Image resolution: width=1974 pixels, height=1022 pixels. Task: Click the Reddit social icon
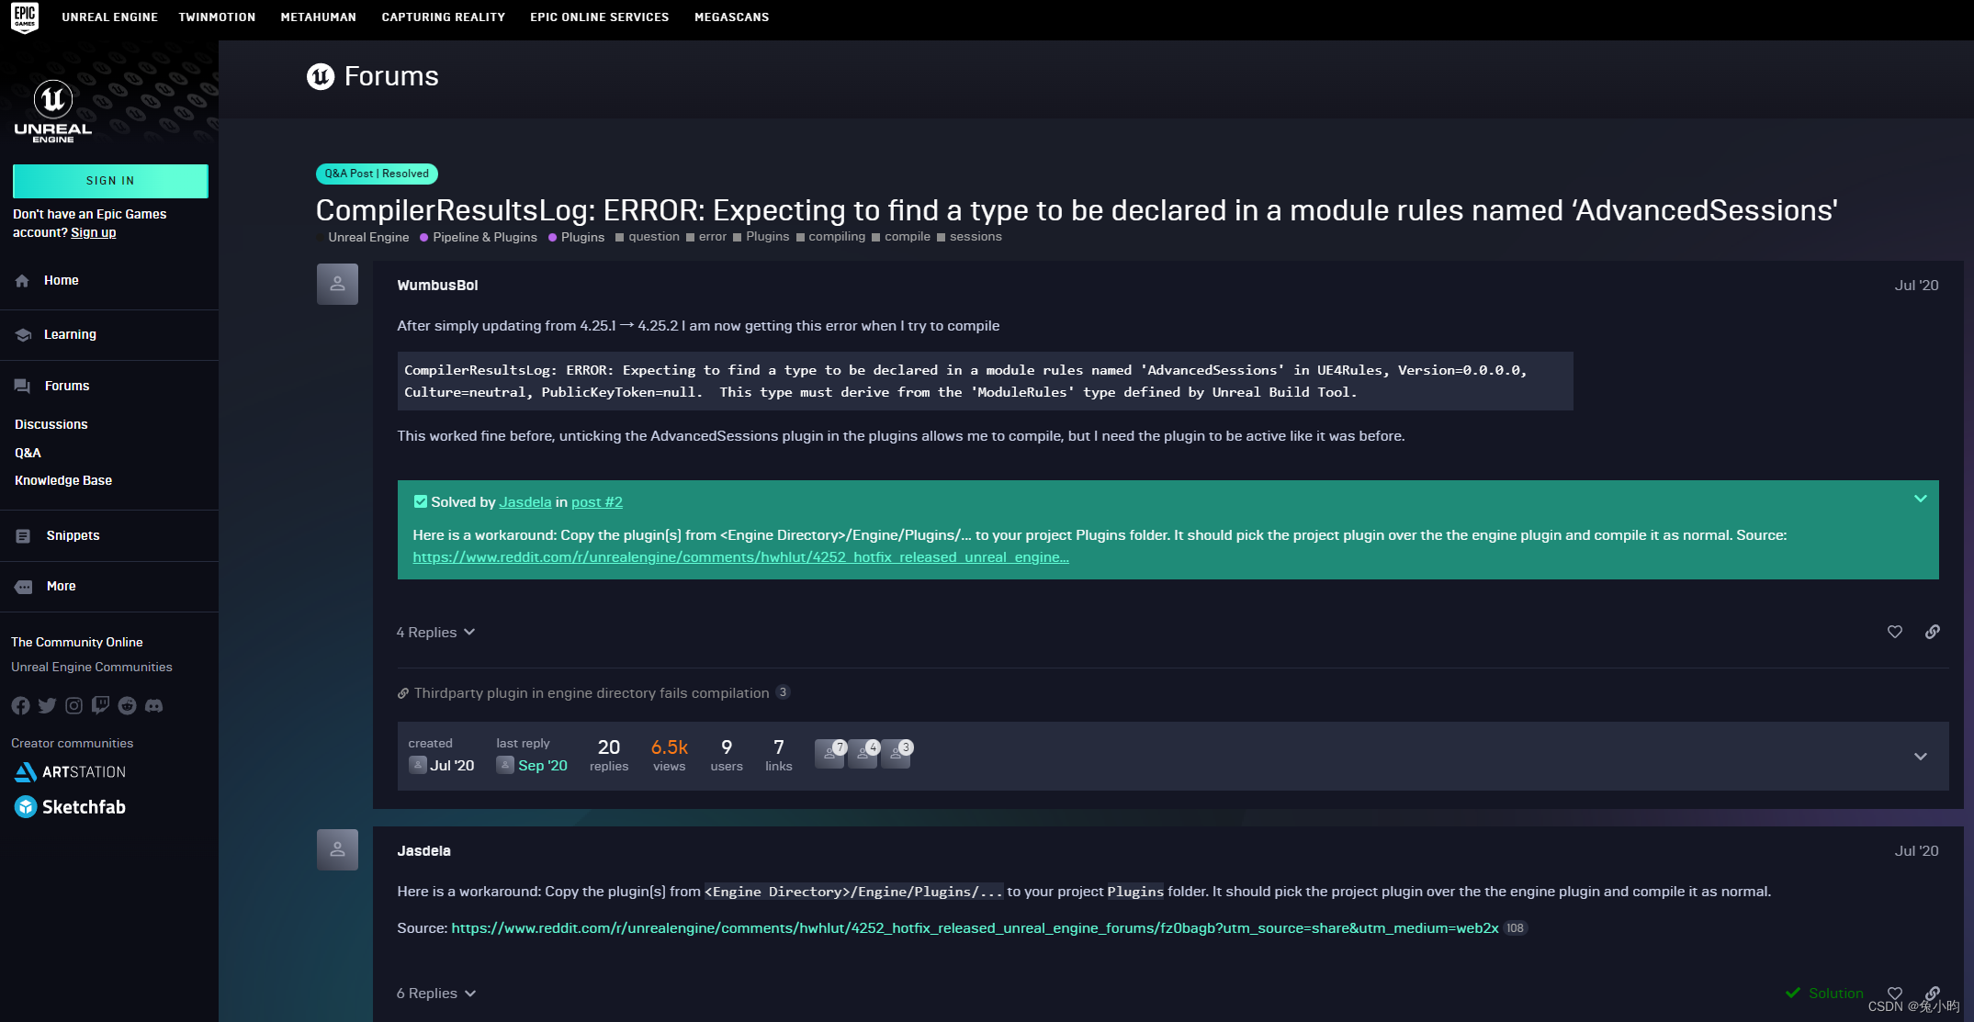[x=127, y=705]
